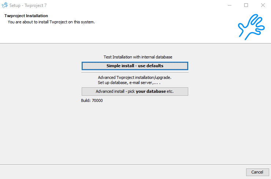Screen dimensions: 271x179
Task: Click "Advanced Twproject installation/upgrade." text
Action: pos(134,77)
